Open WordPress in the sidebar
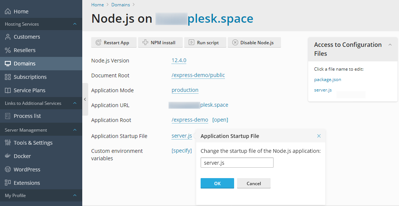The image size is (399, 206). pos(41,170)
